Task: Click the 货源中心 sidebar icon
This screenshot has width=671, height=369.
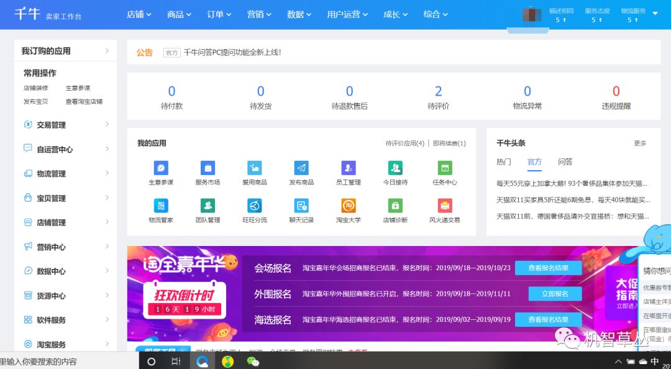Action: pyautogui.click(x=28, y=295)
